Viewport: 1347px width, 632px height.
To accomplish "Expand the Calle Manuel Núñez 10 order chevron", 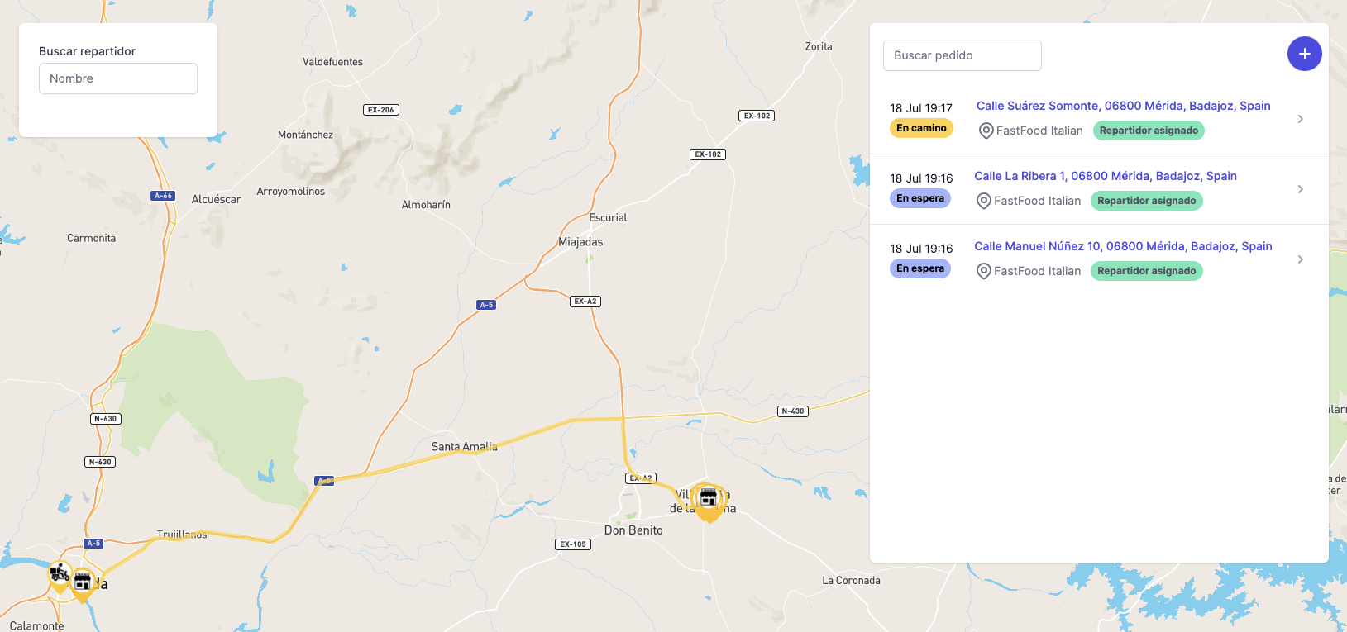I will point(1301,259).
